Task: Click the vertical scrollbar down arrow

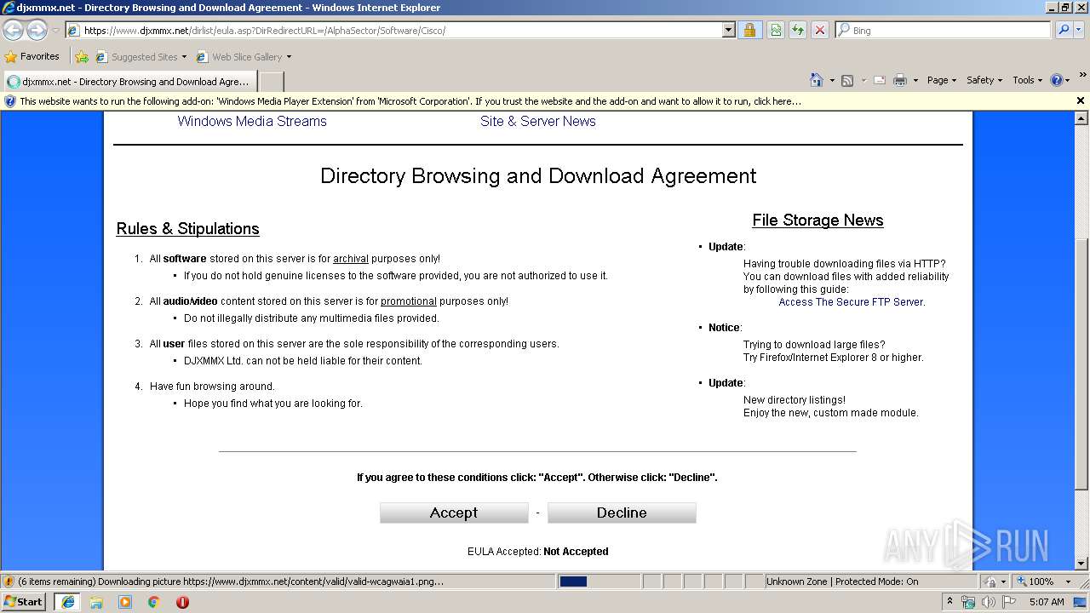Action: (x=1081, y=564)
